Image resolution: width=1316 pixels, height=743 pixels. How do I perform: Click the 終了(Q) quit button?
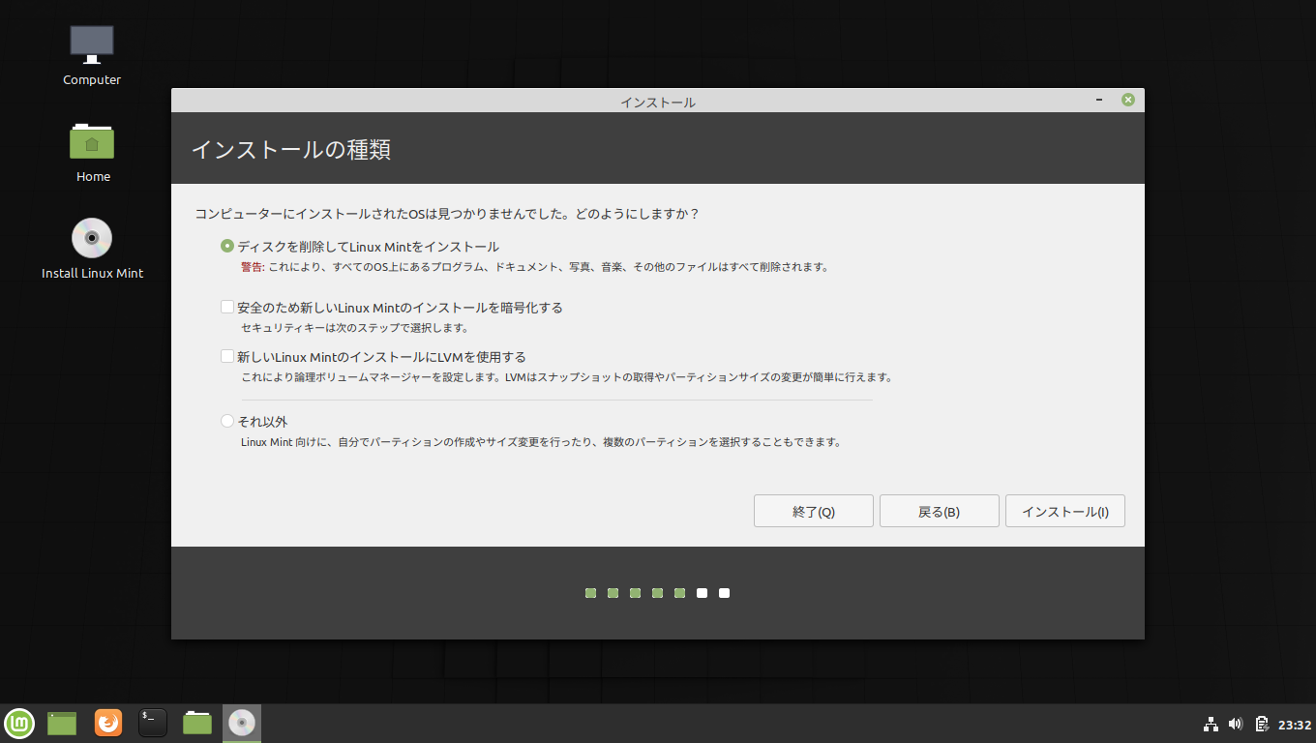pyautogui.click(x=814, y=512)
